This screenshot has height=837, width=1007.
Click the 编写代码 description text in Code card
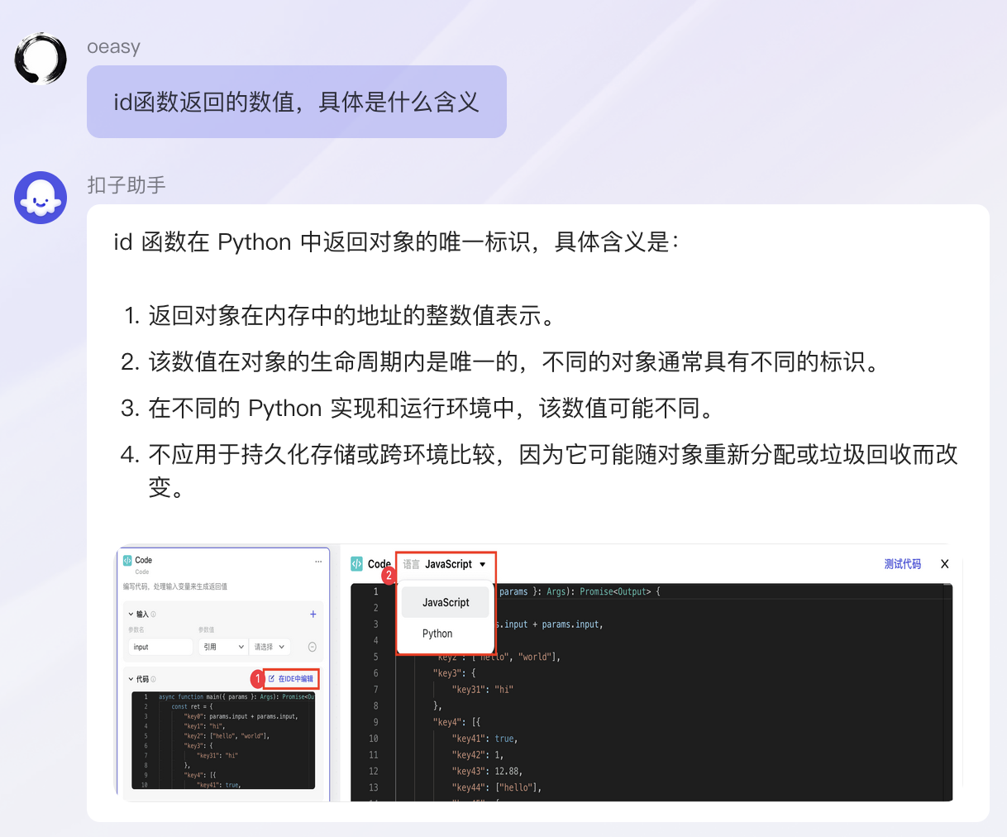[175, 586]
